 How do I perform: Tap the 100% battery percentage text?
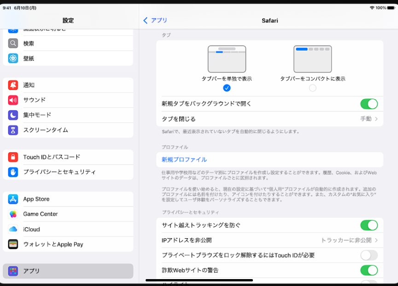point(381,8)
